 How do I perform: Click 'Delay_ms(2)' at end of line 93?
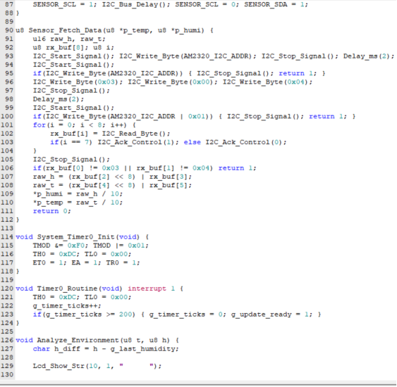tap(366, 56)
